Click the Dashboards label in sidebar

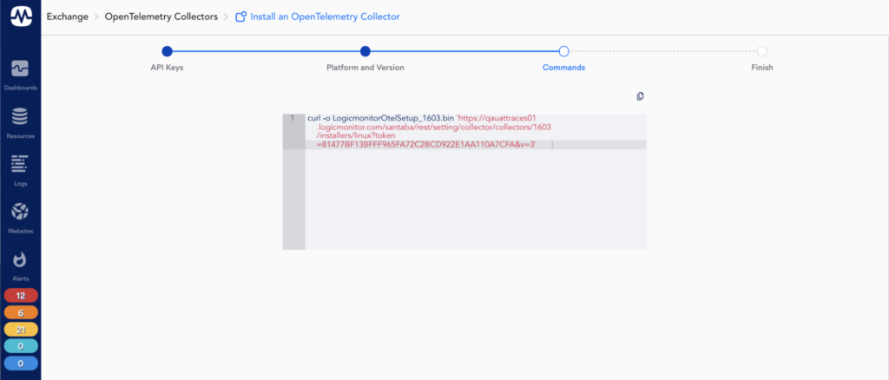[21, 88]
